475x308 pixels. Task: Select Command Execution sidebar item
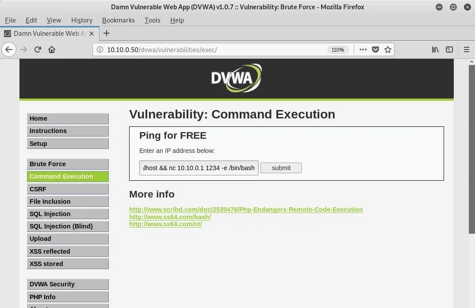tap(68, 176)
